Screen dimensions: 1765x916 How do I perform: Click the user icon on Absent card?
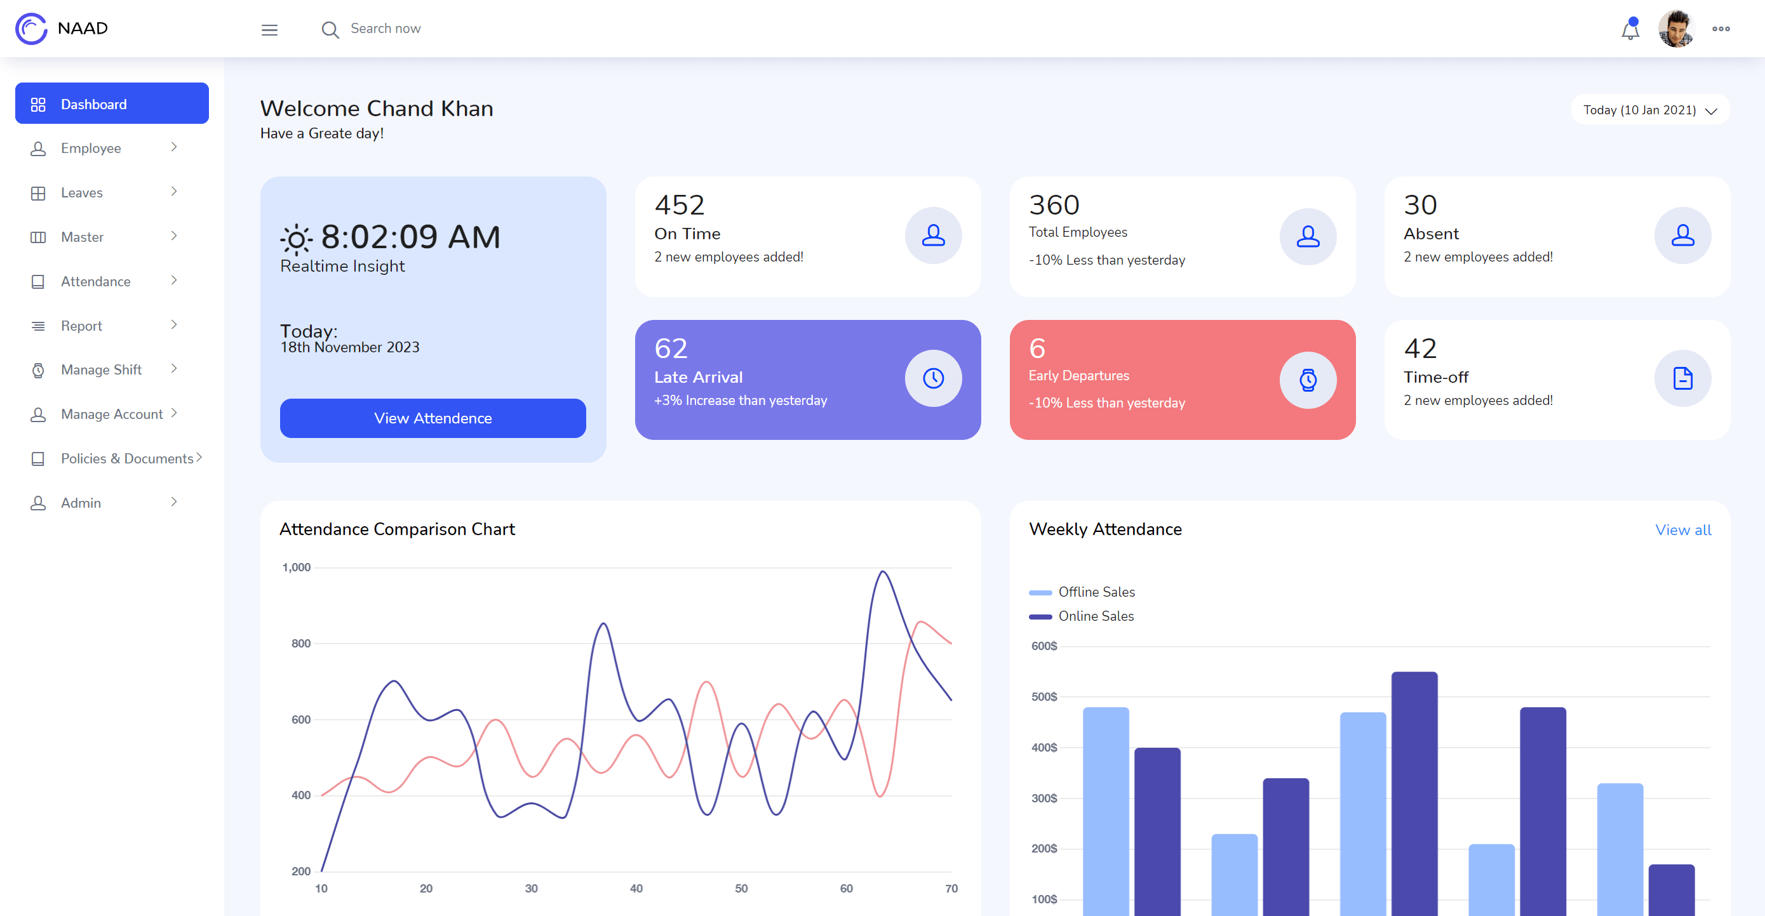(x=1683, y=236)
